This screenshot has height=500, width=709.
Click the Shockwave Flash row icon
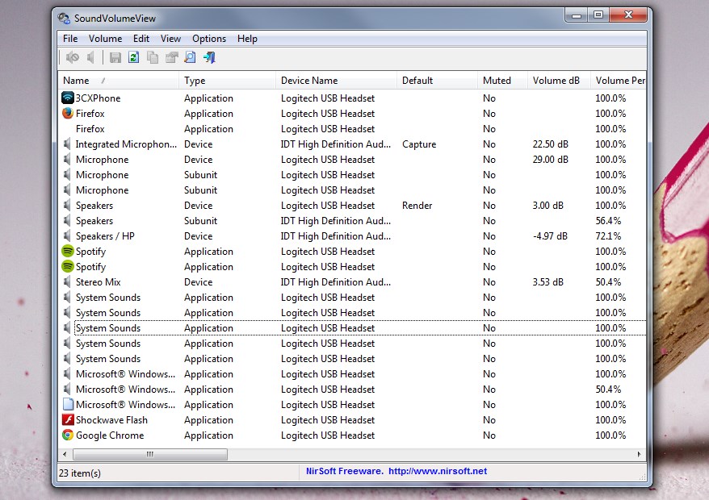pyautogui.click(x=67, y=419)
